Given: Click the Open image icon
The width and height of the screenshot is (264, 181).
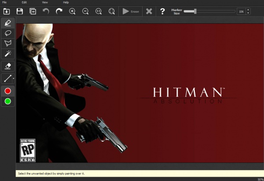Looking at the screenshot, I should coord(7,11).
